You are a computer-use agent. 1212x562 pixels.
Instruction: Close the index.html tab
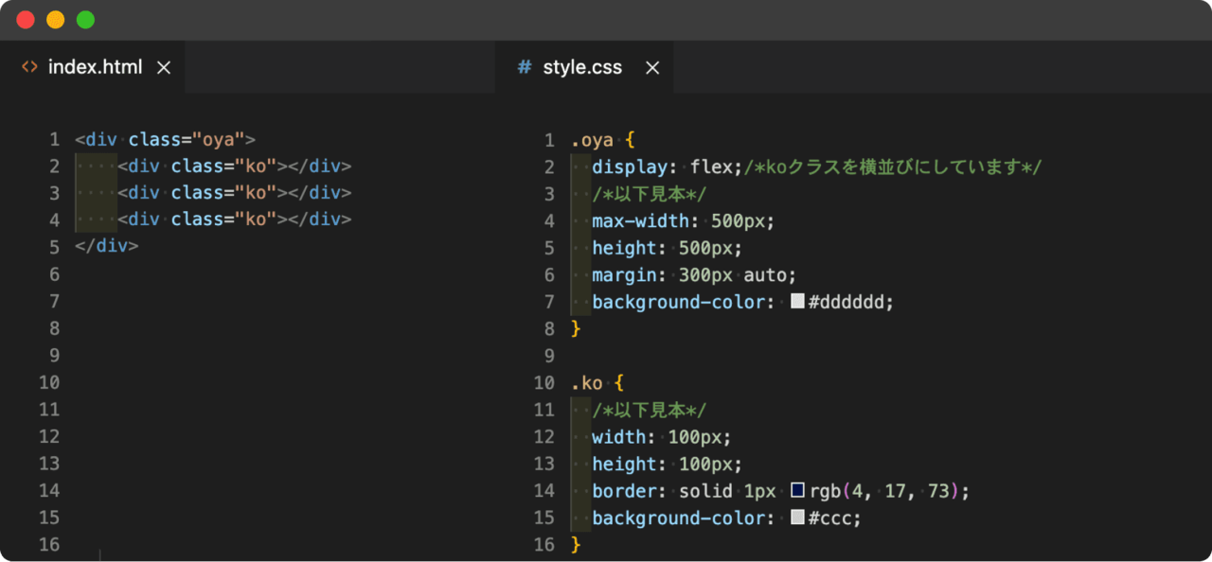(x=164, y=67)
